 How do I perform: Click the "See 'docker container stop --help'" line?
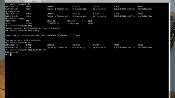[x=23, y=31]
